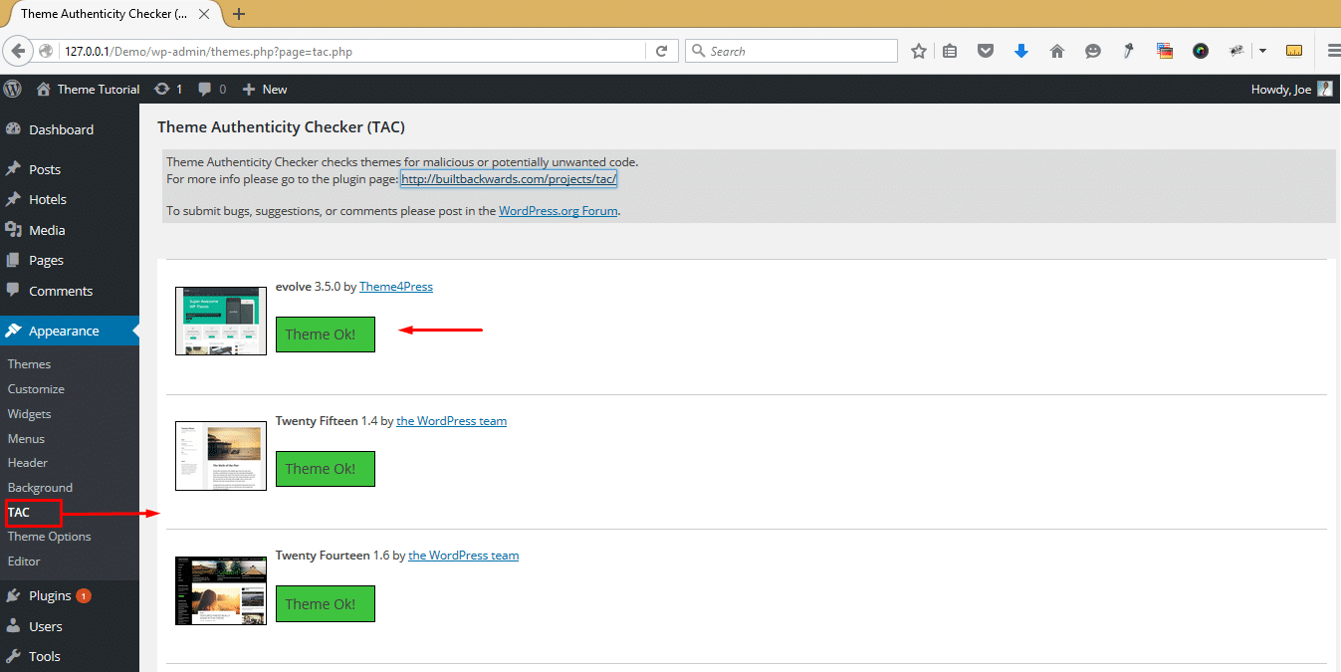Open Joe's user avatar in admin bar
The image size is (1341, 672).
[x=1325, y=89]
